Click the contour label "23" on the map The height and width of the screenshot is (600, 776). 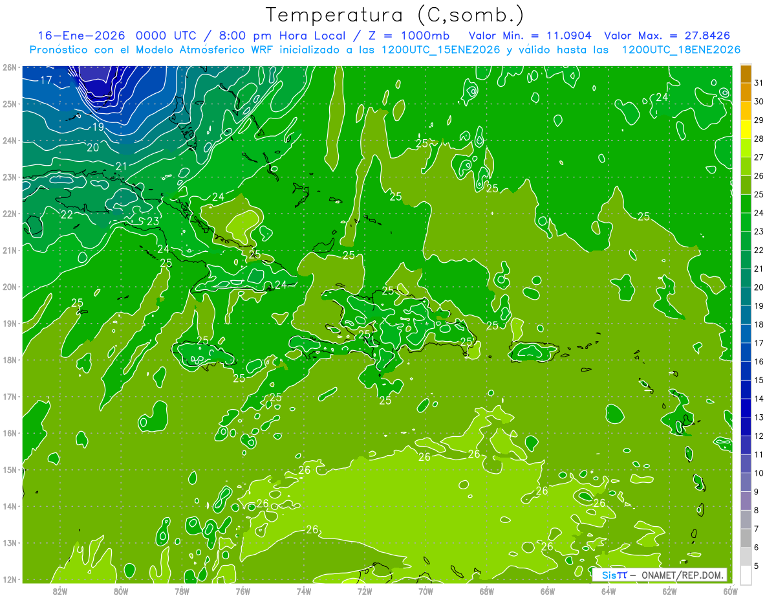pos(153,221)
